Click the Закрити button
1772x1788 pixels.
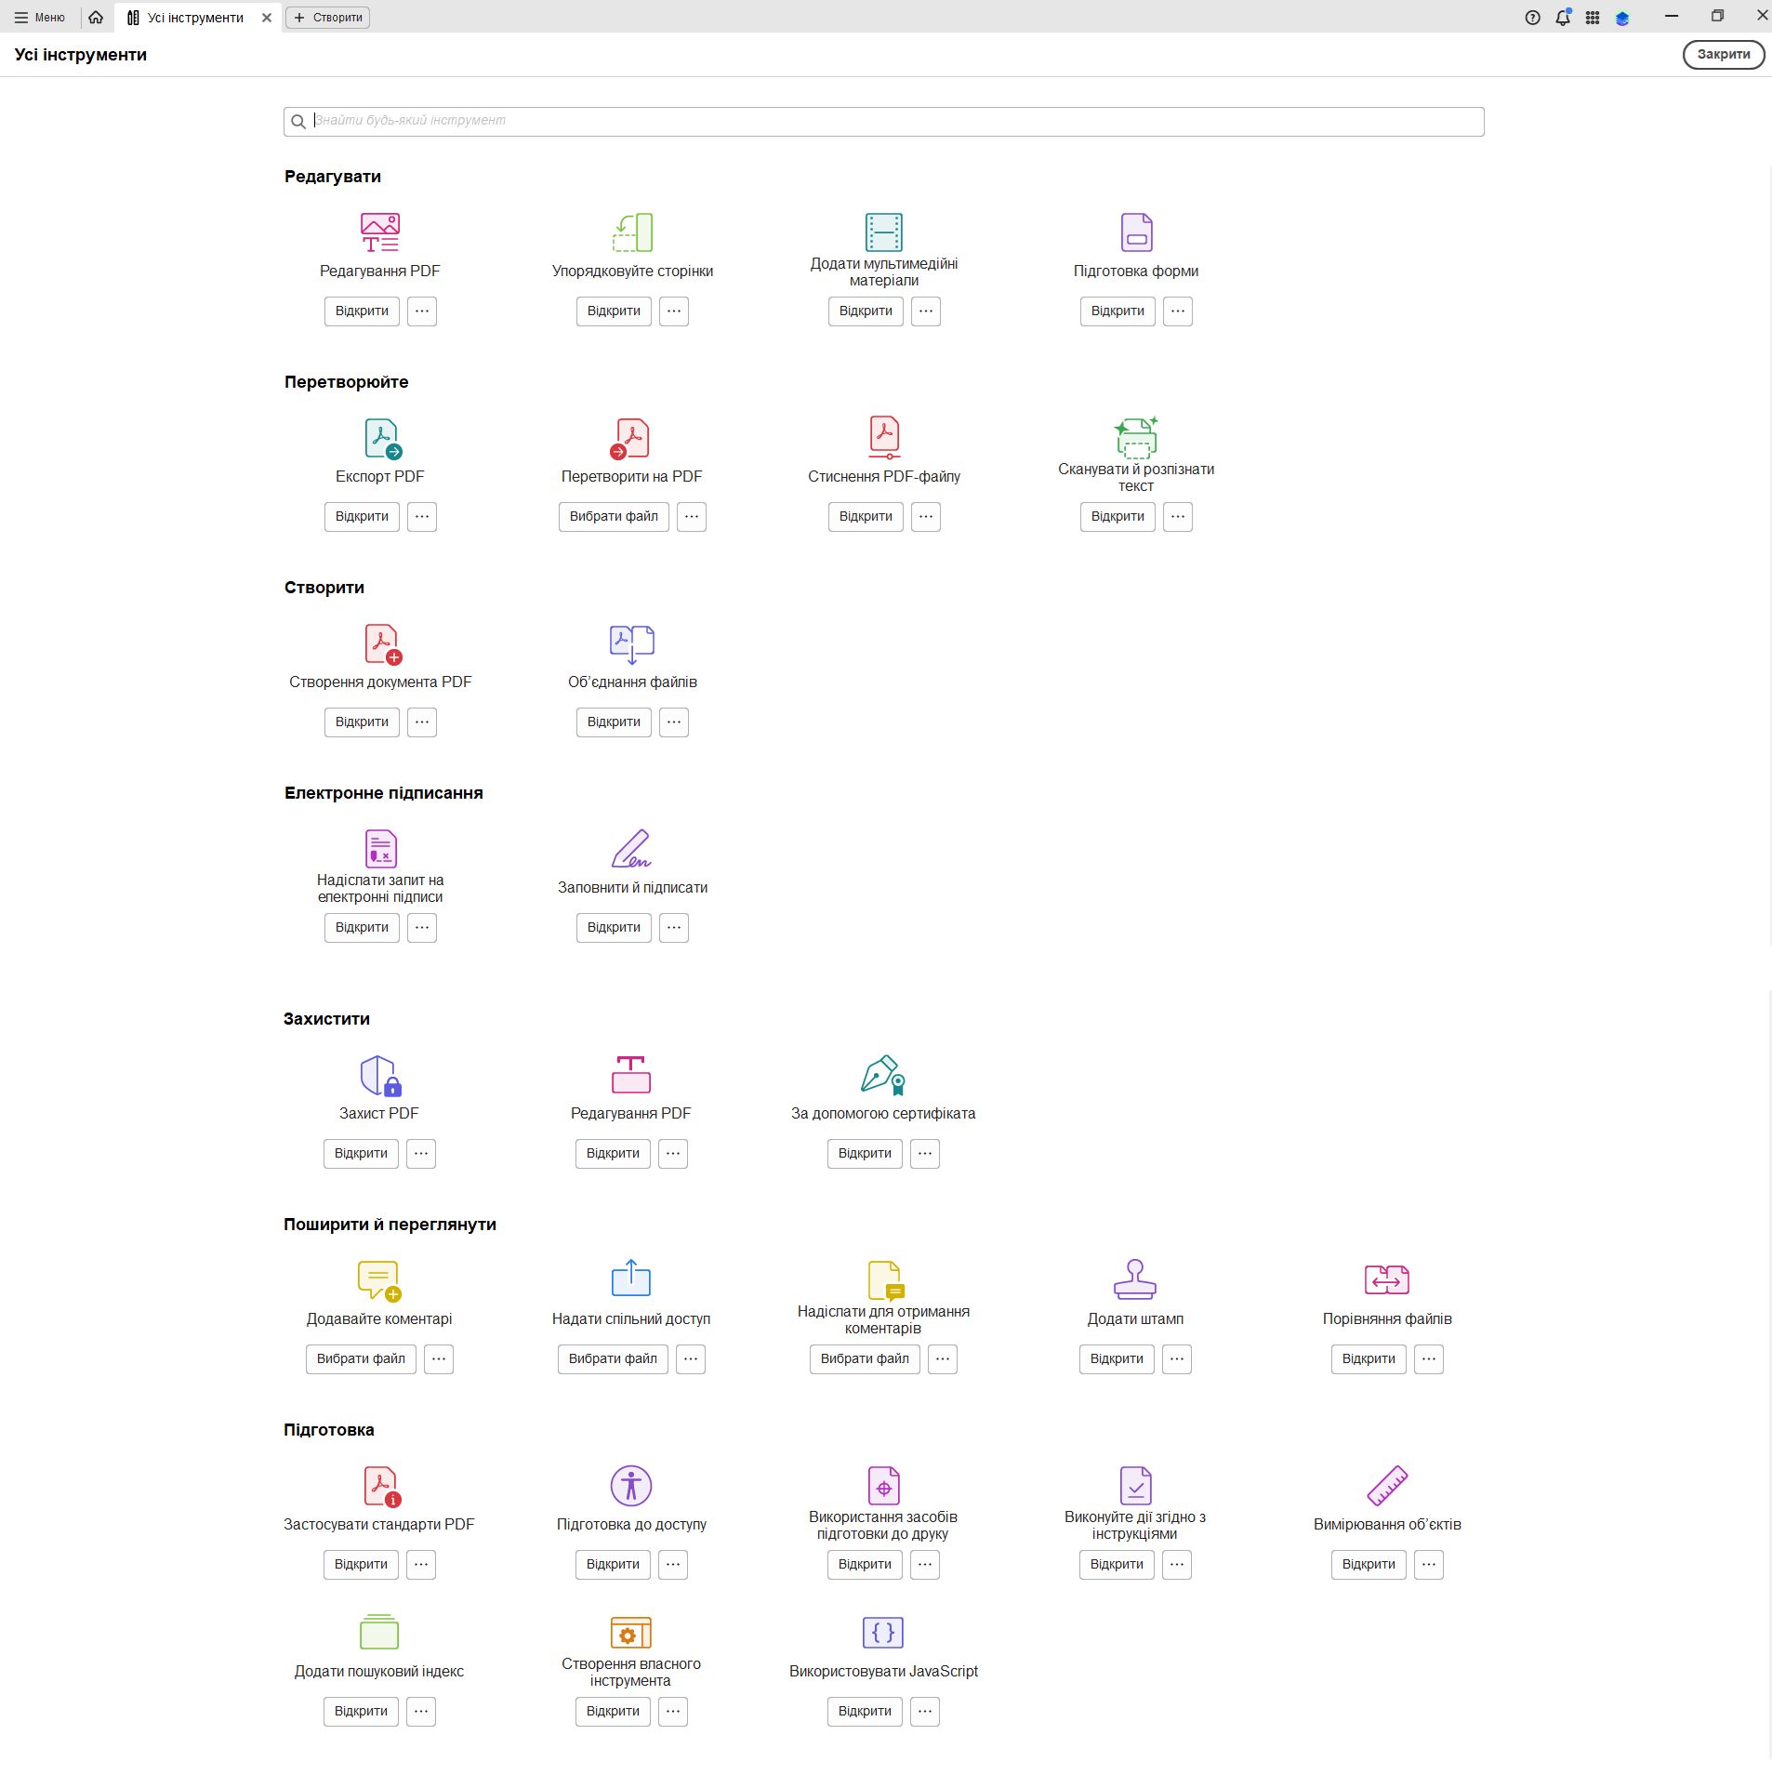[1724, 54]
